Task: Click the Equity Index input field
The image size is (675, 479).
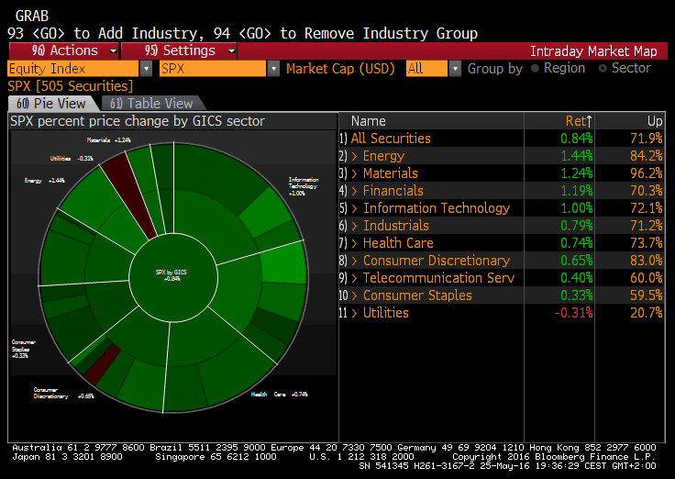Action: point(73,69)
